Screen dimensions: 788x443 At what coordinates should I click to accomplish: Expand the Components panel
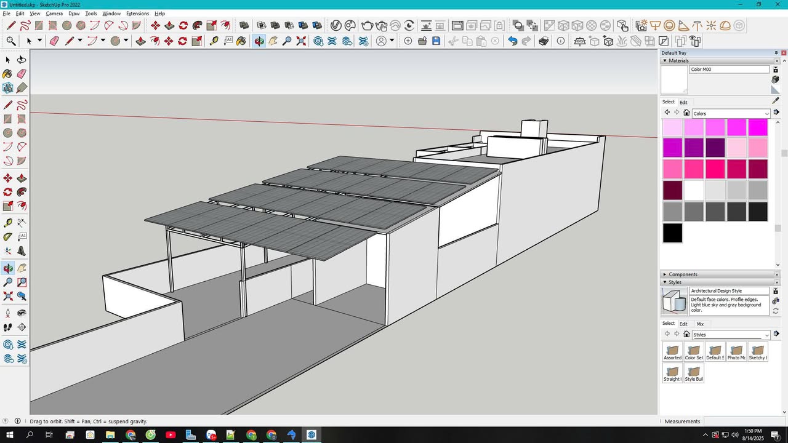pyautogui.click(x=665, y=274)
